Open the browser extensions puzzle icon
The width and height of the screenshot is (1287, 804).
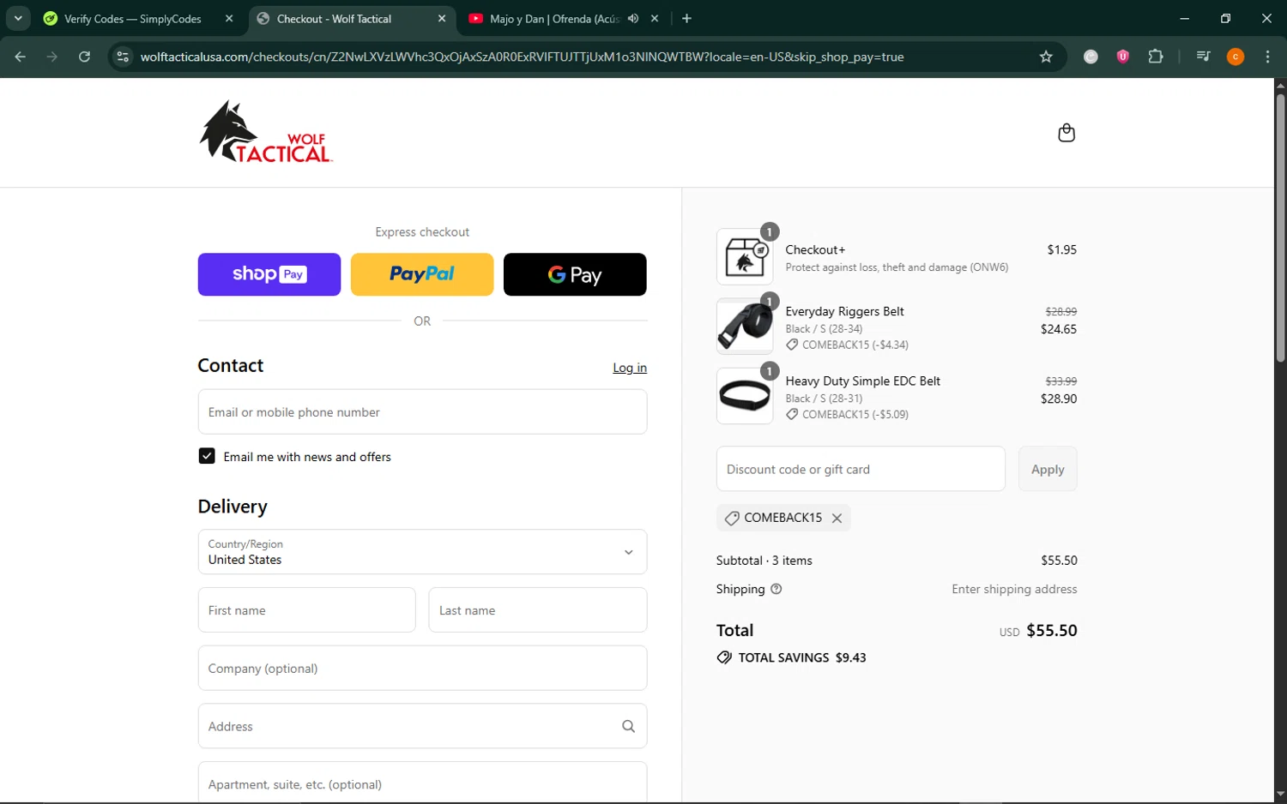pos(1156,57)
